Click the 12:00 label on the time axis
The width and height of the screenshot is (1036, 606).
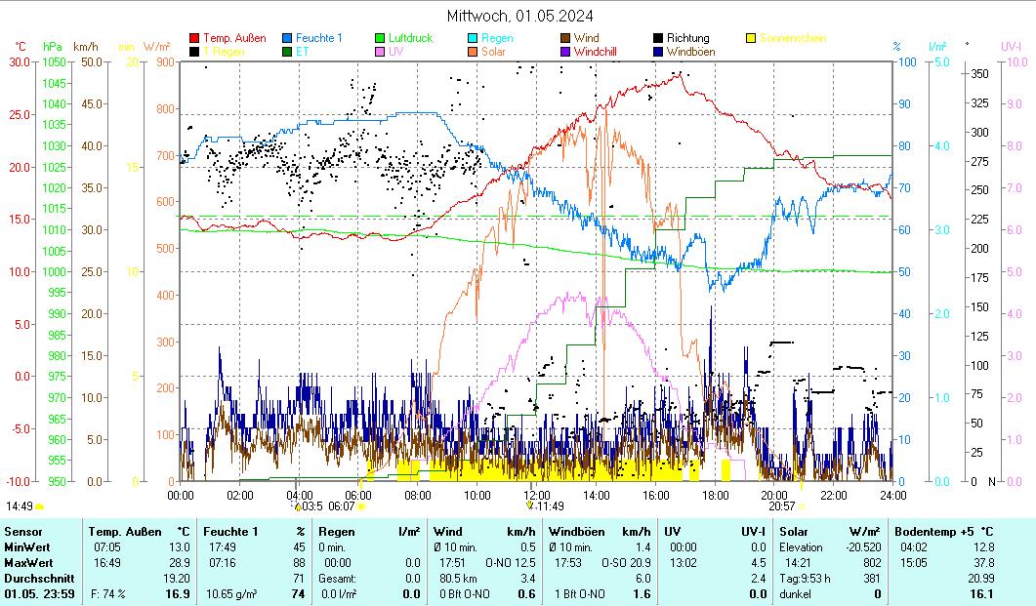coord(536,494)
